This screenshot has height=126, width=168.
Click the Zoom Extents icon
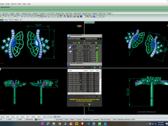coord(32,16)
